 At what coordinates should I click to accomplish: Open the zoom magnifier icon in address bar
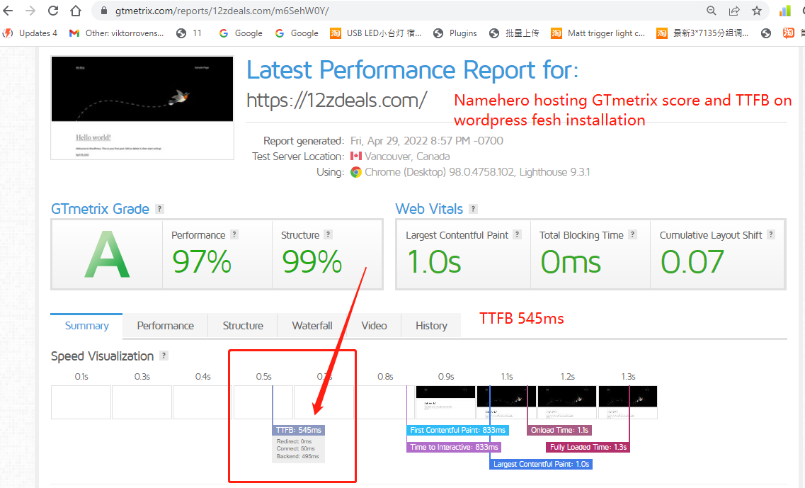712,11
